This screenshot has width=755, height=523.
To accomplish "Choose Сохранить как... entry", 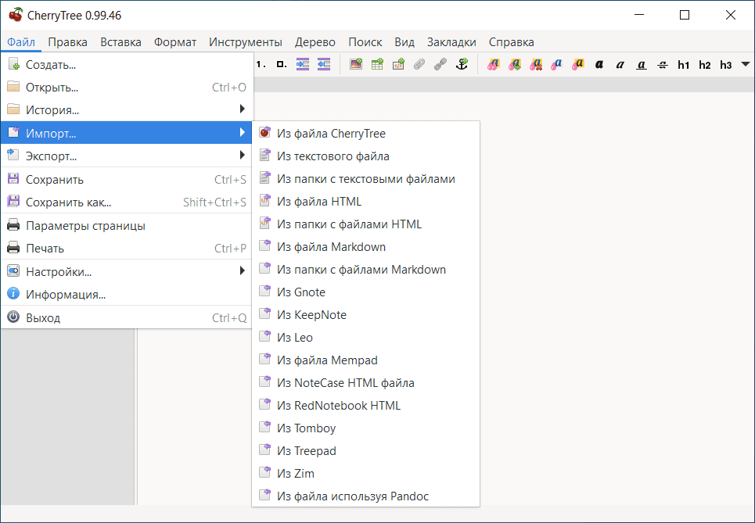I will [x=126, y=202].
